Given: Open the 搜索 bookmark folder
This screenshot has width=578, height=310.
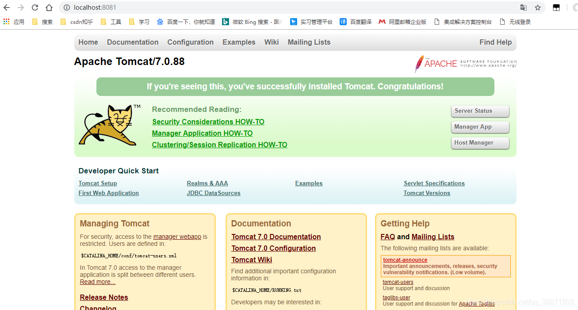Looking at the screenshot, I should click(x=42, y=22).
